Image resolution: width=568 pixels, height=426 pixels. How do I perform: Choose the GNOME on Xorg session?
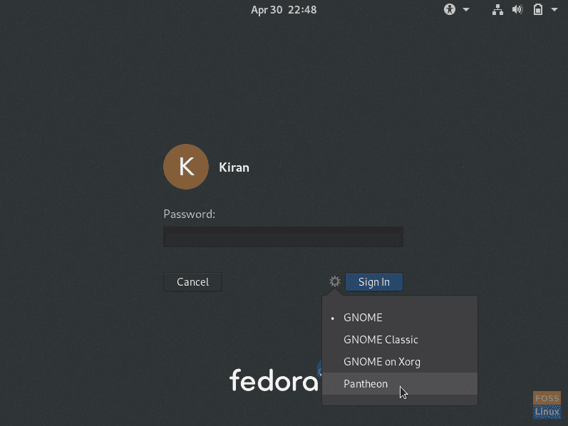[x=400, y=361]
